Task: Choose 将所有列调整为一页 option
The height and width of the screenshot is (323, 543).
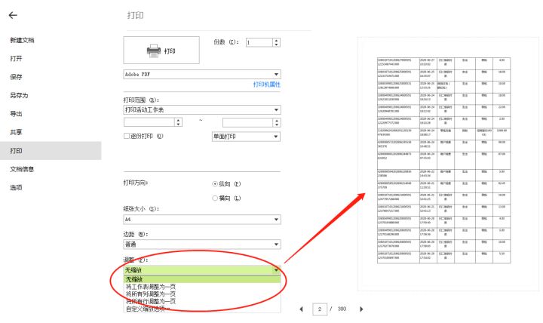Action: point(202,294)
